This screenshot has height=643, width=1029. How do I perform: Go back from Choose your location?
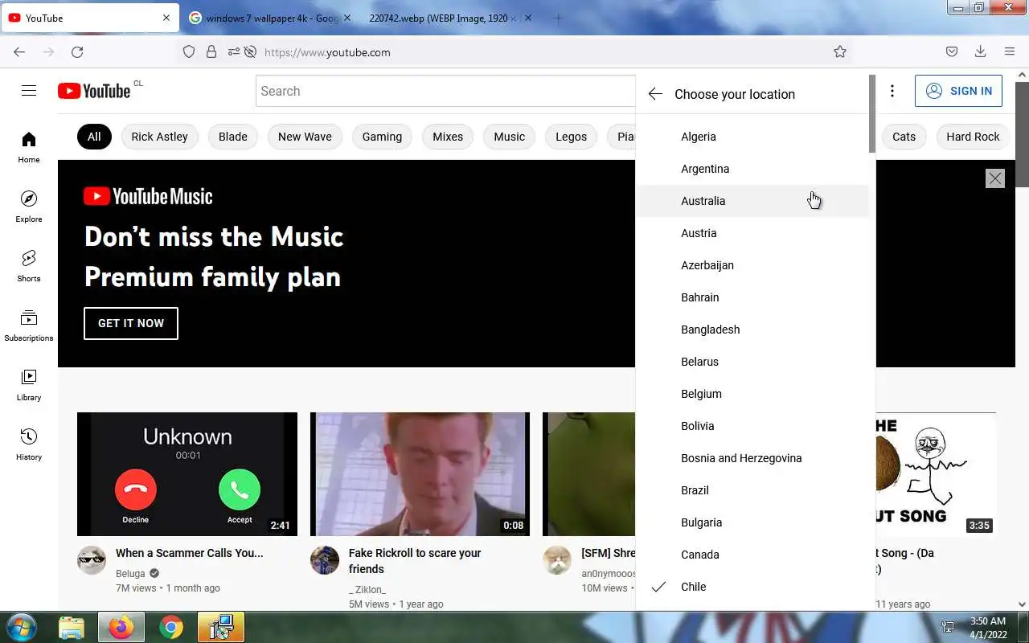coord(655,94)
